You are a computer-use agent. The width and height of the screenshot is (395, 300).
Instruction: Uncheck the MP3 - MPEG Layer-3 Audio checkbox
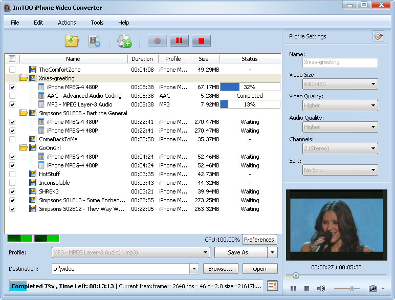click(12, 104)
